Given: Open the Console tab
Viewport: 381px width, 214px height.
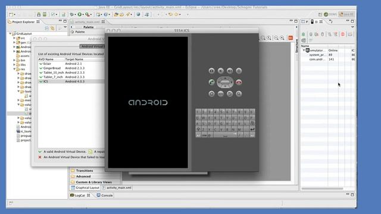Looking at the screenshot, I should 105,196.
